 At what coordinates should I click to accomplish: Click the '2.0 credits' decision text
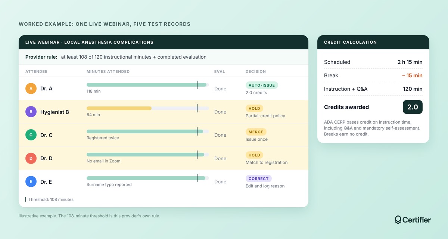point(256,93)
